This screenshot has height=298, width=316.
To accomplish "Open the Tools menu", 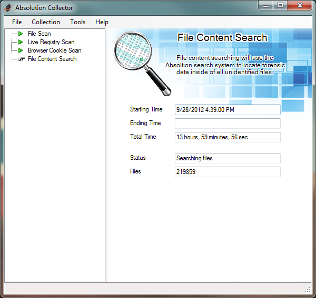I will [77, 22].
